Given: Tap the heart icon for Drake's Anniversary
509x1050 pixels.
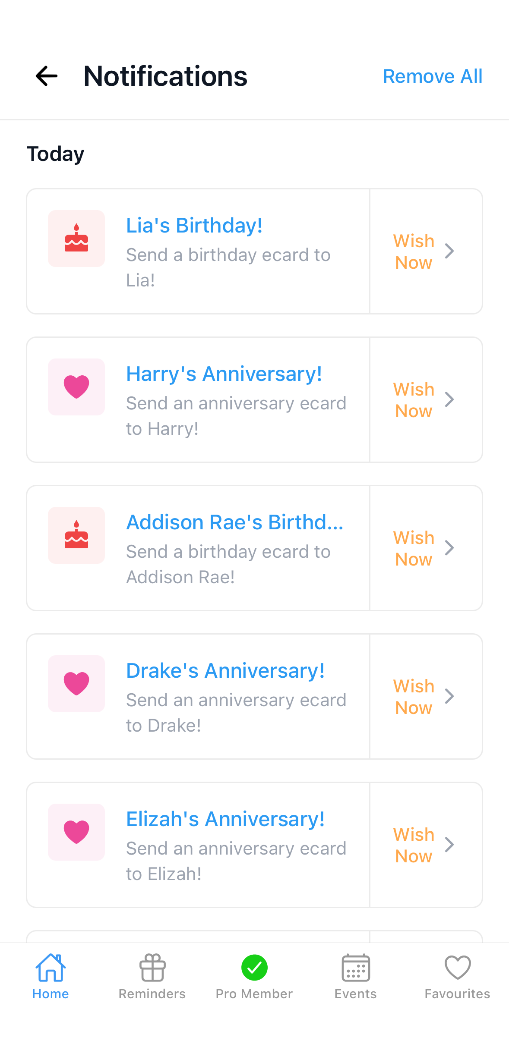Looking at the screenshot, I should click(x=76, y=684).
